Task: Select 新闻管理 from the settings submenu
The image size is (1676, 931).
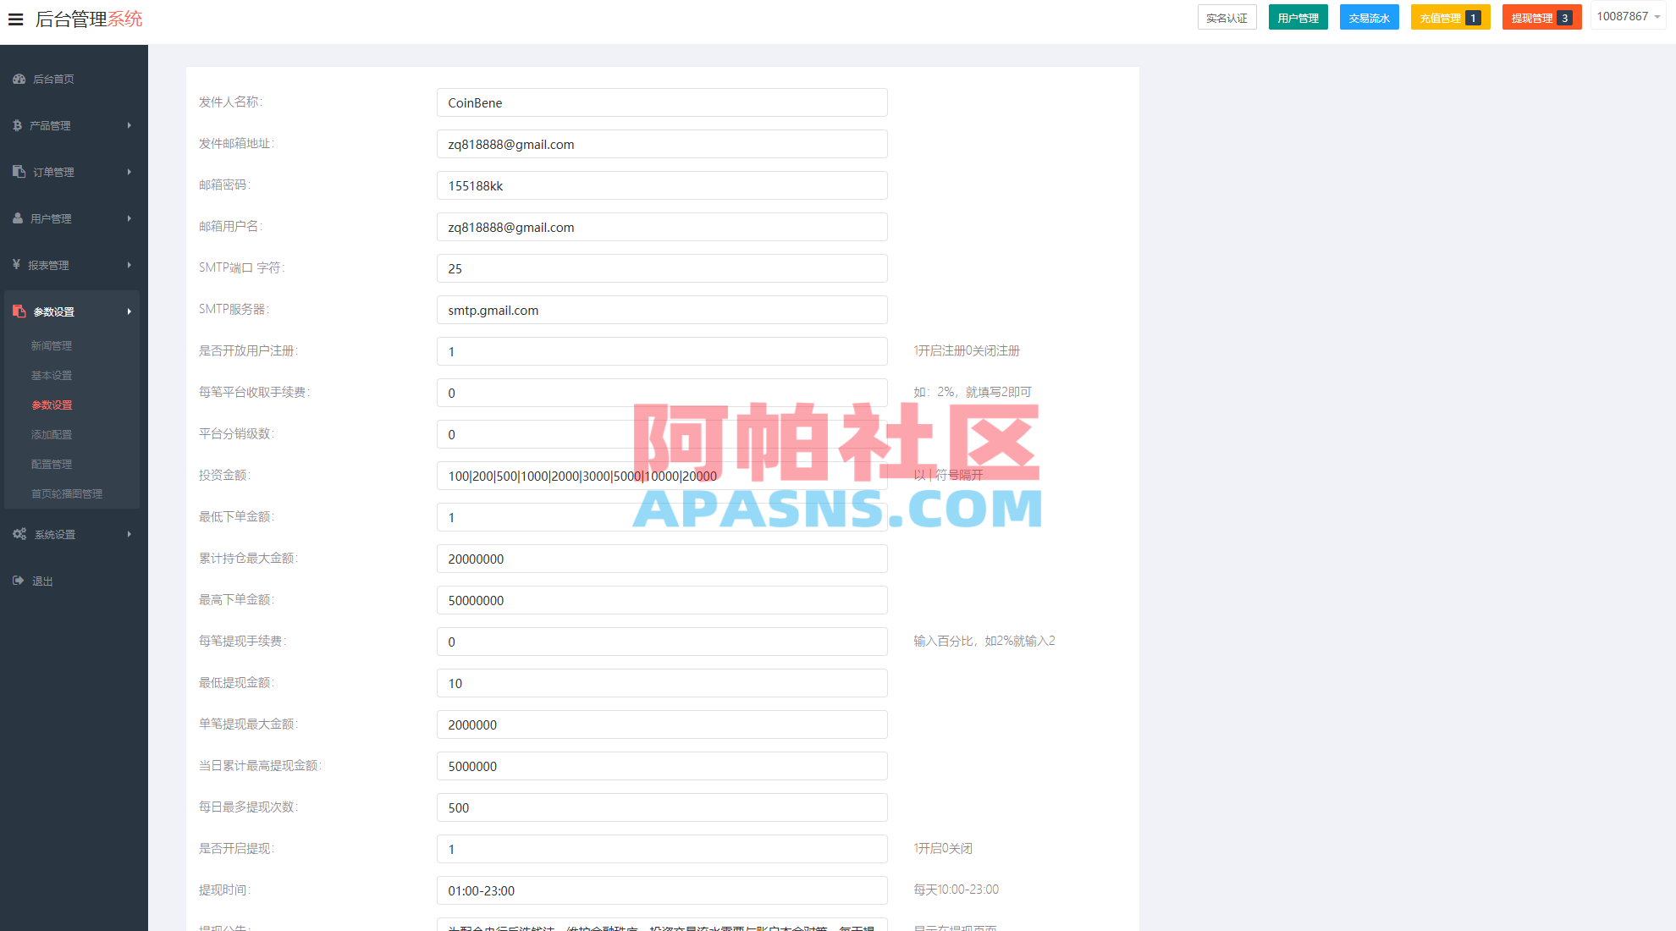Action: coord(51,345)
